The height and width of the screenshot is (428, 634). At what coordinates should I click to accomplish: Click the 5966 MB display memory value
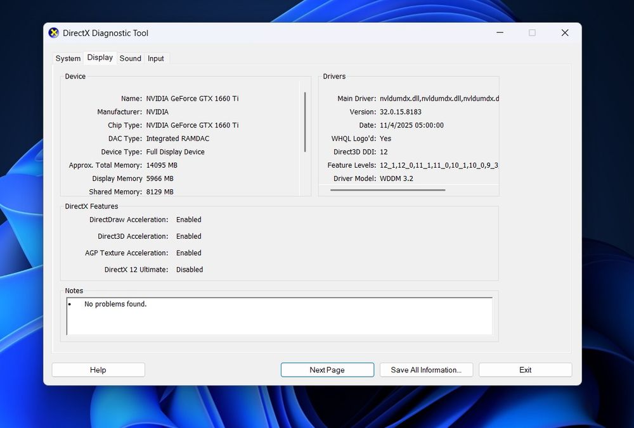[x=160, y=179]
